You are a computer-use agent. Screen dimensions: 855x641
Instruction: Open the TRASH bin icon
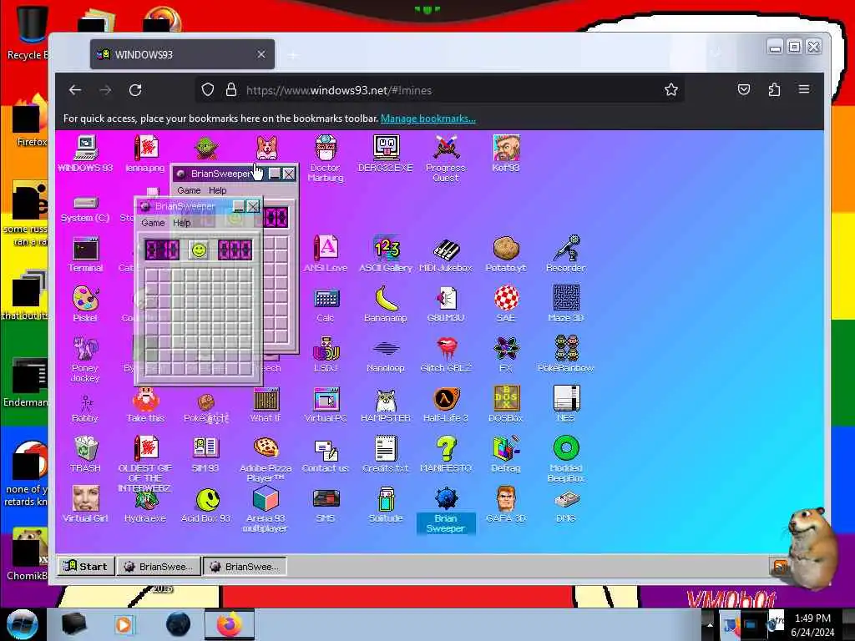pos(86,455)
